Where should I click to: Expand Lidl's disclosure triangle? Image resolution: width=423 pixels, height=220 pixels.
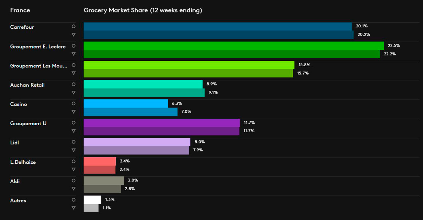tap(73, 150)
